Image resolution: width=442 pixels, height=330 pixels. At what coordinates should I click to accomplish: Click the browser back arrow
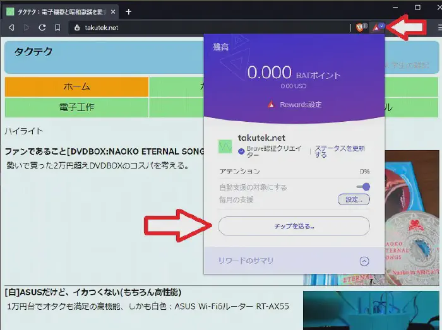[11, 28]
